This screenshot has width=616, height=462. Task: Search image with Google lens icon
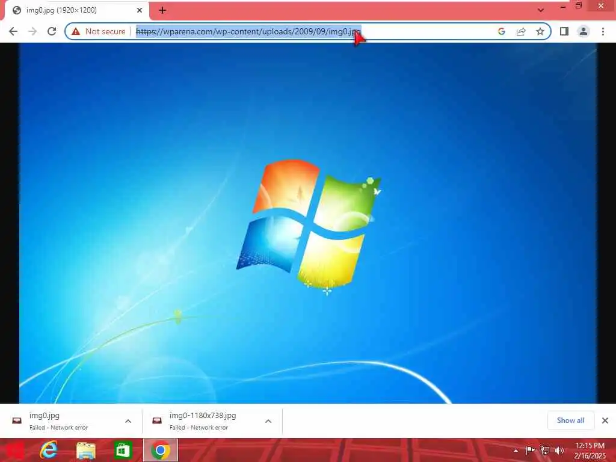[502, 31]
